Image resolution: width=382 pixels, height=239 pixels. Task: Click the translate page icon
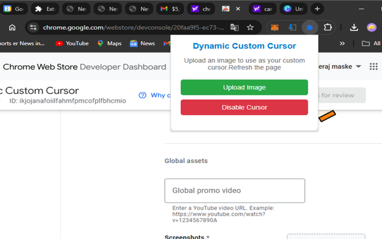click(x=235, y=27)
